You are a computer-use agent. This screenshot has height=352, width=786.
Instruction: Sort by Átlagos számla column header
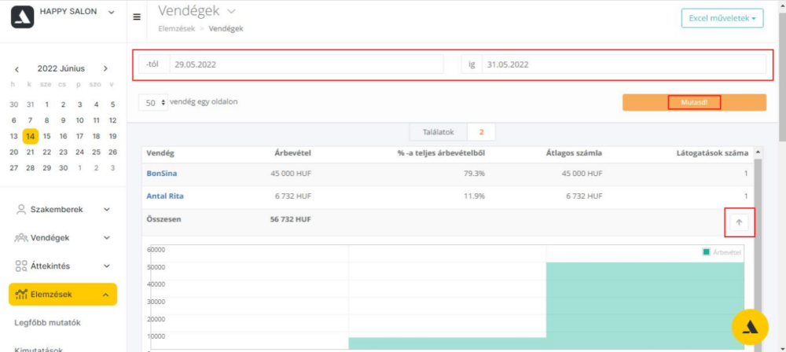pos(574,153)
